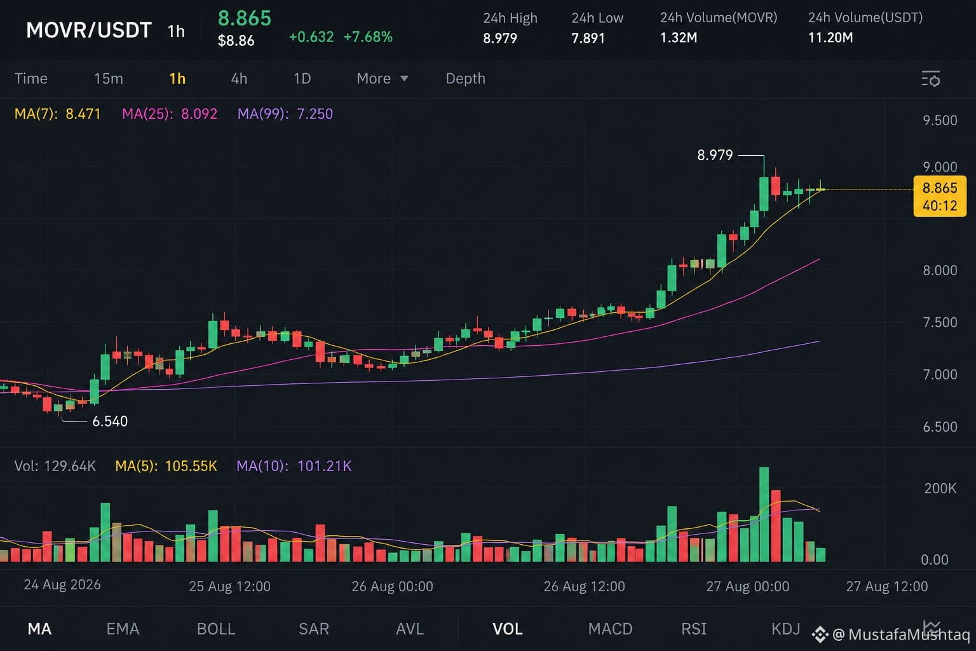Click the +0.632 price change value
Screen dimensions: 976x651
coord(311,37)
